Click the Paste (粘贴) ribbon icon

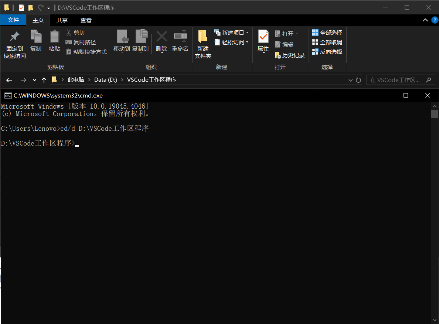click(54, 36)
